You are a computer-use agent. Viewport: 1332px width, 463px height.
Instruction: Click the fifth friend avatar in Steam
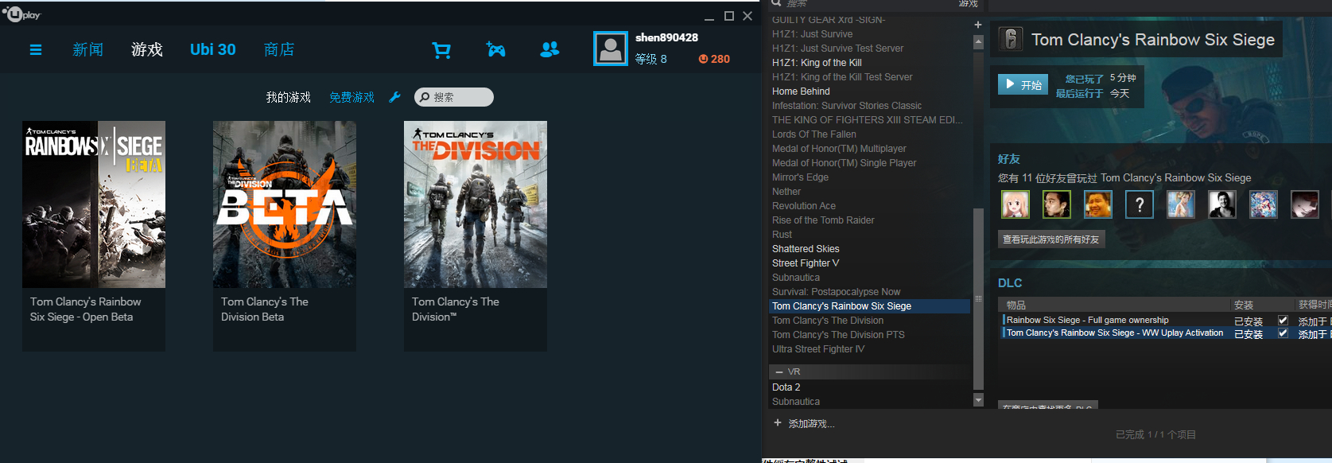(1181, 204)
